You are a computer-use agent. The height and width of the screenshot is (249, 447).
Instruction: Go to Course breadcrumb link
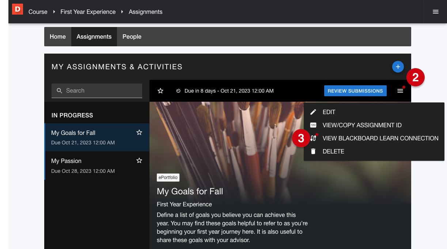(x=38, y=12)
